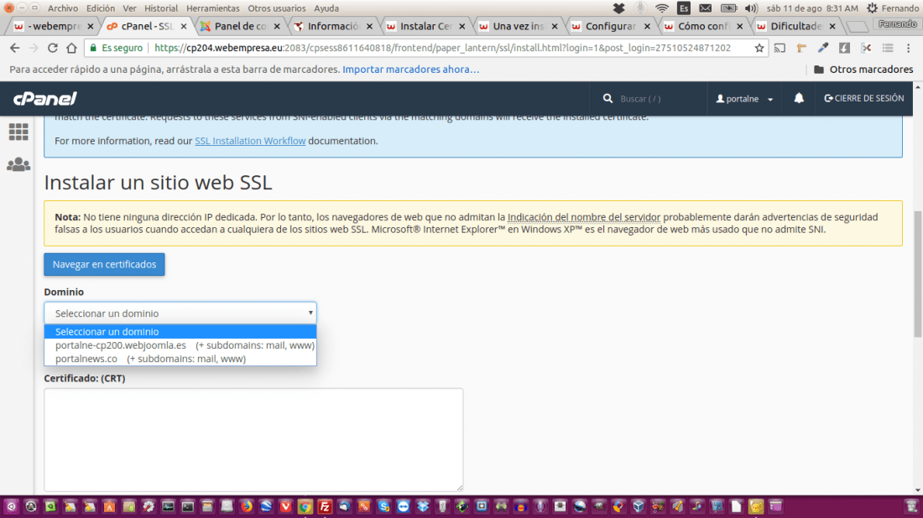Open 'Indicación del nombre del servidor' term
Viewport: 923px width, 518px height.
(x=584, y=217)
